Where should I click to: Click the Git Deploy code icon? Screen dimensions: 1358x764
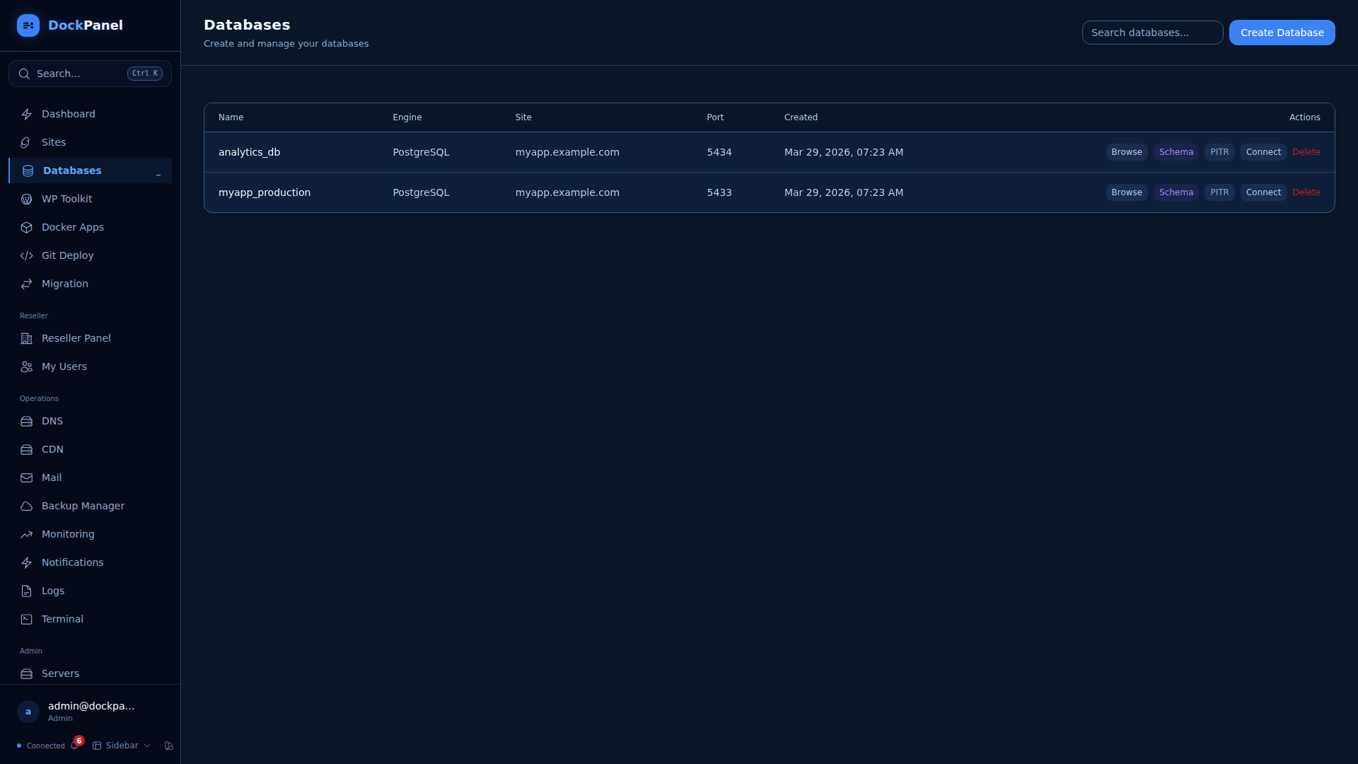(x=26, y=255)
